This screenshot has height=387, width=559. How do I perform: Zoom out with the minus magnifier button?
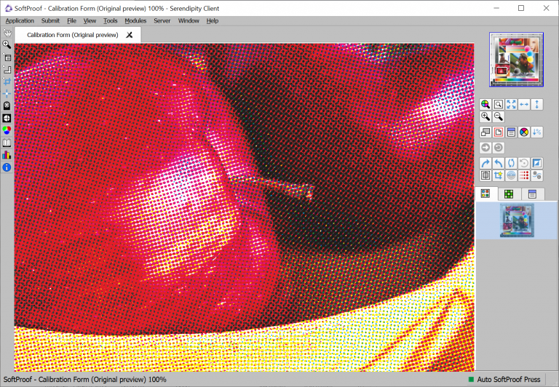[498, 116]
